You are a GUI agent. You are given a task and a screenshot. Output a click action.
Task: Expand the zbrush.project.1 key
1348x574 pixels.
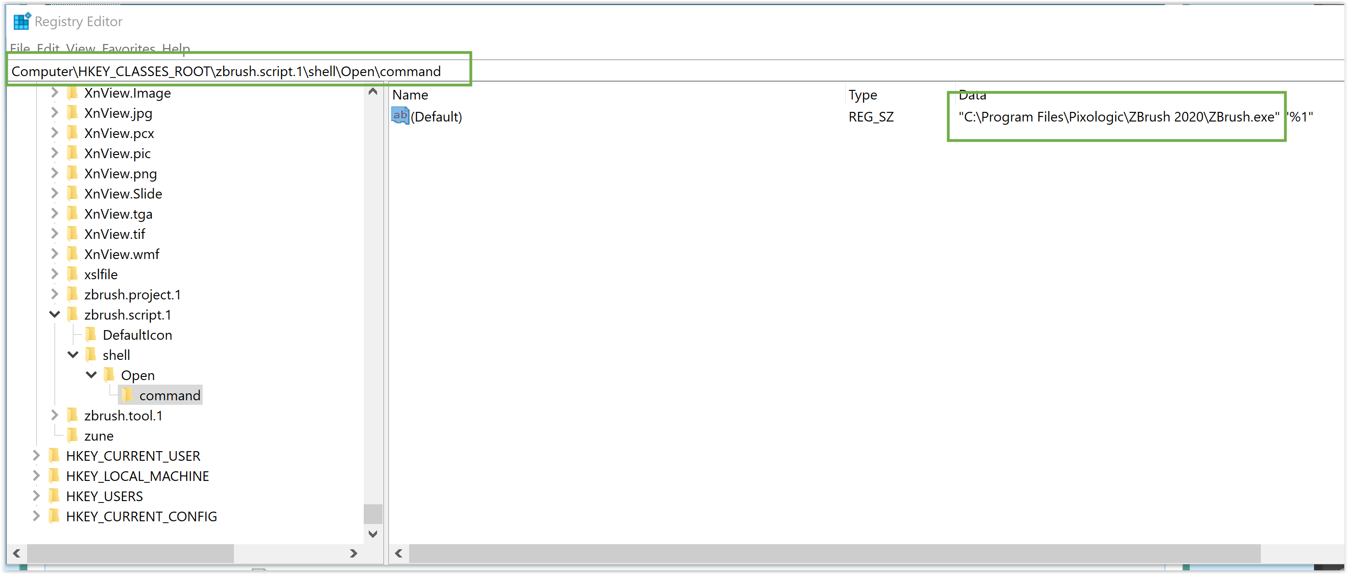55,294
